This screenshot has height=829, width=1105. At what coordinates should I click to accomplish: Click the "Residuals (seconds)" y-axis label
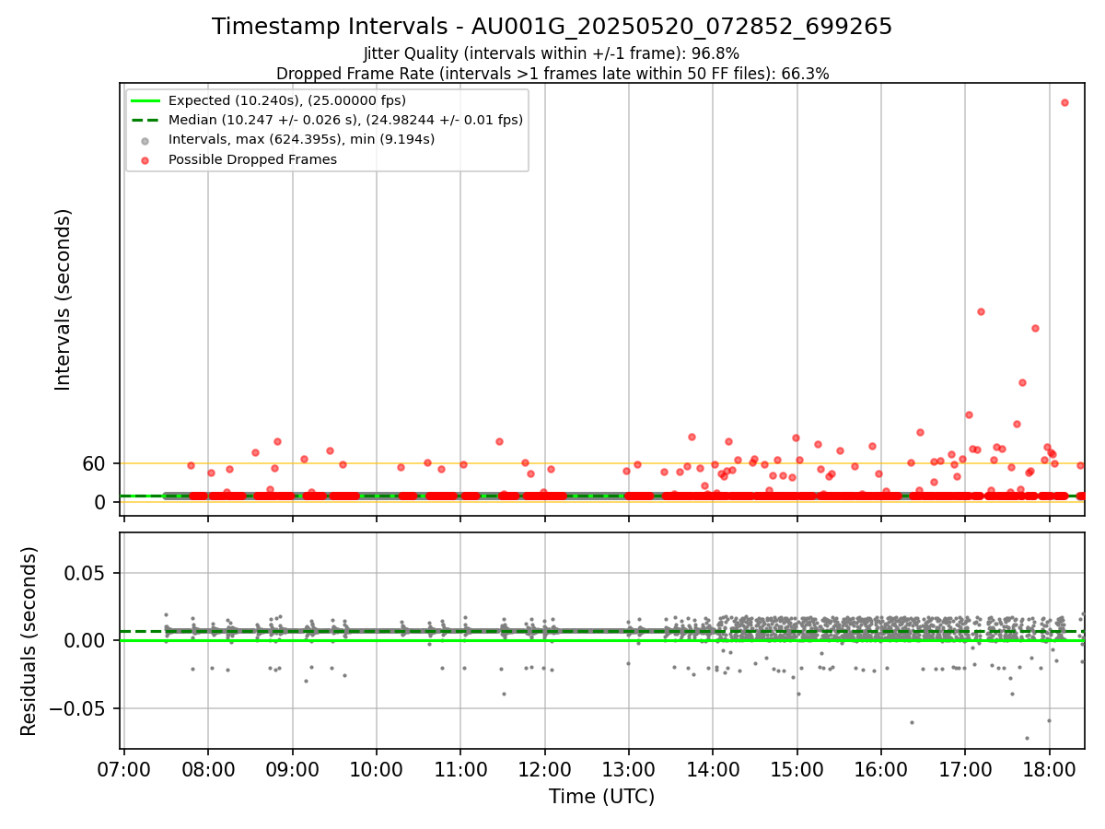[29, 641]
